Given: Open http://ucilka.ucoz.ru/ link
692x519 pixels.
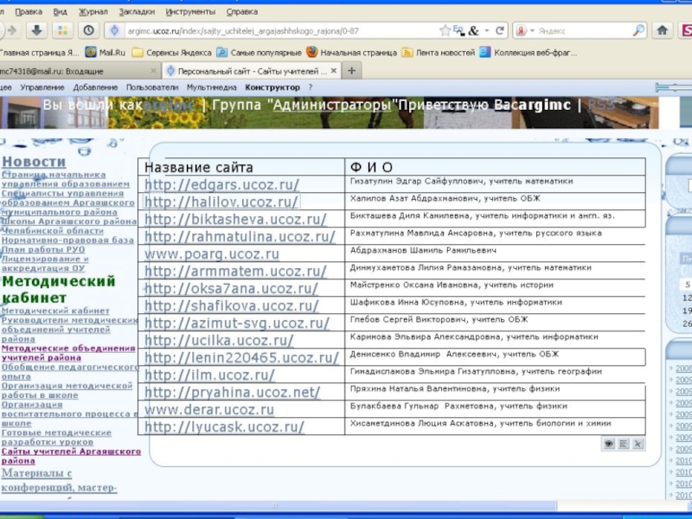Looking at the screenshot, I should 219,340.
